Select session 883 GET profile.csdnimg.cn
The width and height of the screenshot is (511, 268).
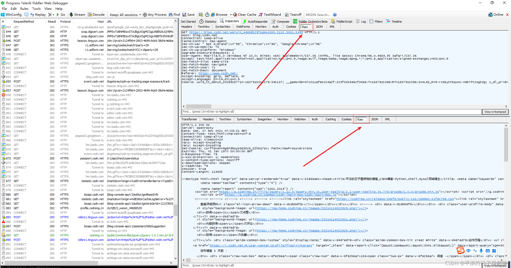pos(88,208)
